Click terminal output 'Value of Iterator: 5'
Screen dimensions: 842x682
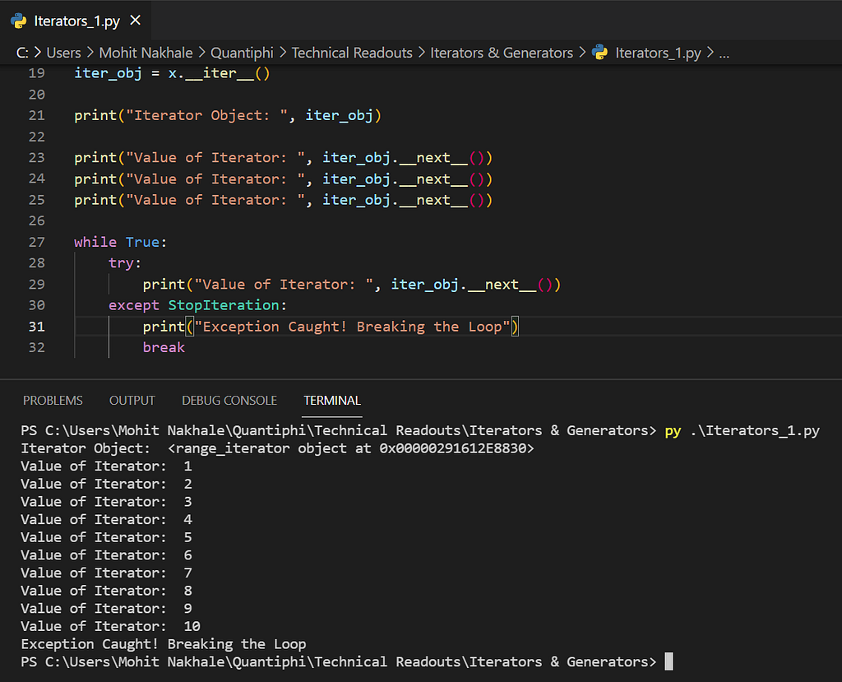pos(106,537)
